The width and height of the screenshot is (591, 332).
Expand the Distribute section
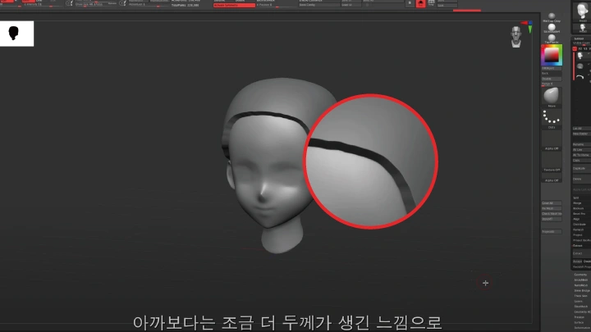581,224
